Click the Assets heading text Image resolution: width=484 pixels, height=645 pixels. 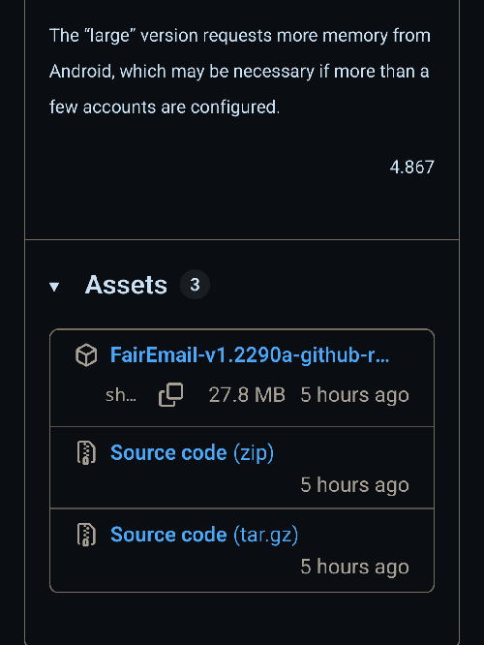tap(126, 285)
